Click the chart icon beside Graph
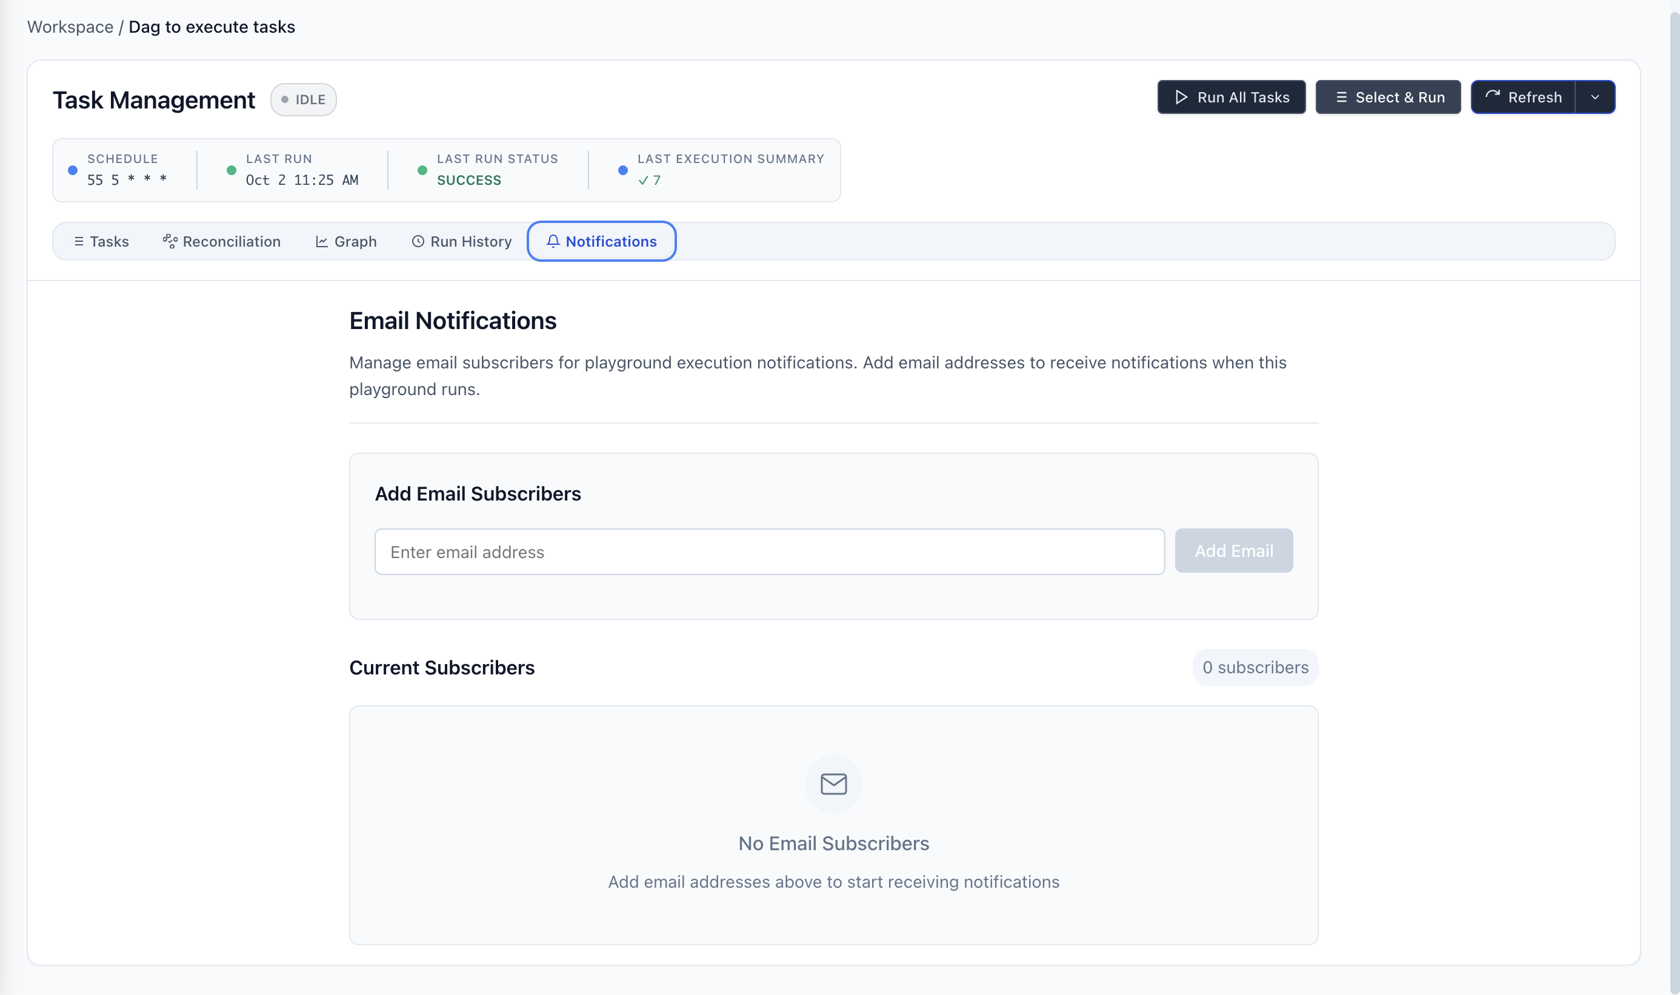The height and width of the screenshot is (995, 1680). pos(322,241)
